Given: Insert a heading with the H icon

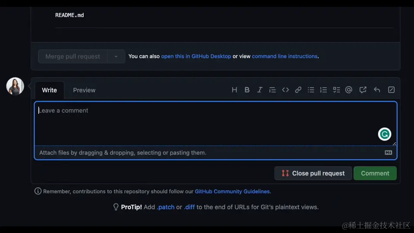Looking at the screenshot, I should click(234, 90).
